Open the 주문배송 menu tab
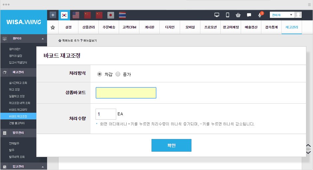Screen dimensions: 313x170 [x=109, y=27]
